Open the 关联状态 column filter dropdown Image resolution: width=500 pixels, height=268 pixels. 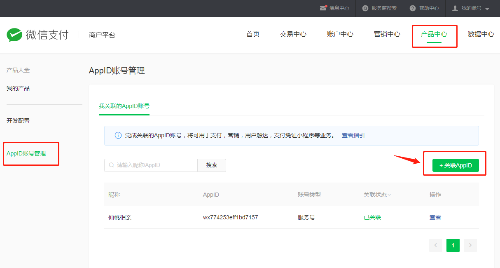[x=389, y=195]
